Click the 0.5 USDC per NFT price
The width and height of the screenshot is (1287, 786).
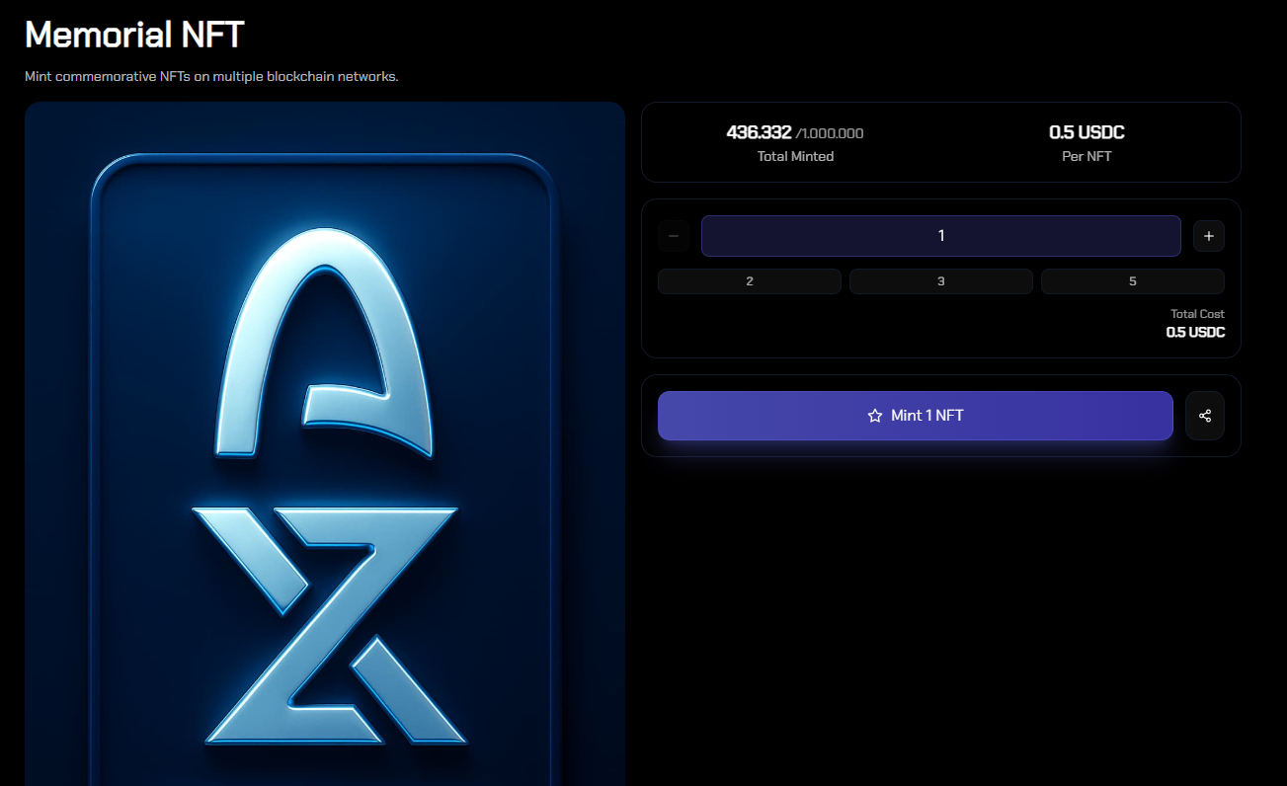coord(1086,132)
